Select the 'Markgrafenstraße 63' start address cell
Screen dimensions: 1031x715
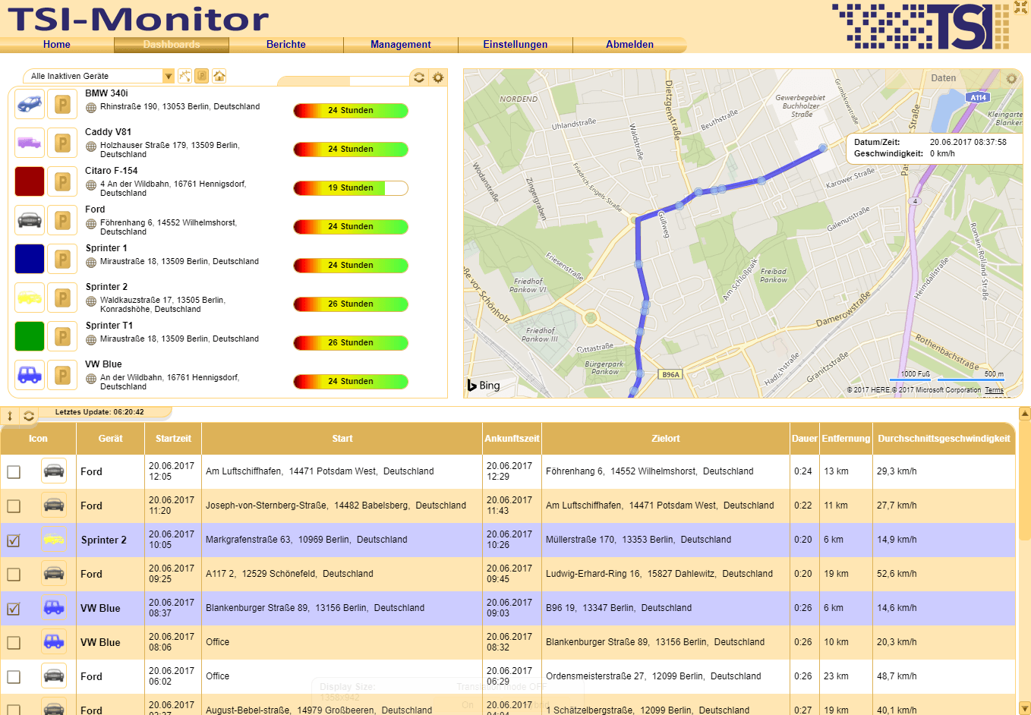342,540
